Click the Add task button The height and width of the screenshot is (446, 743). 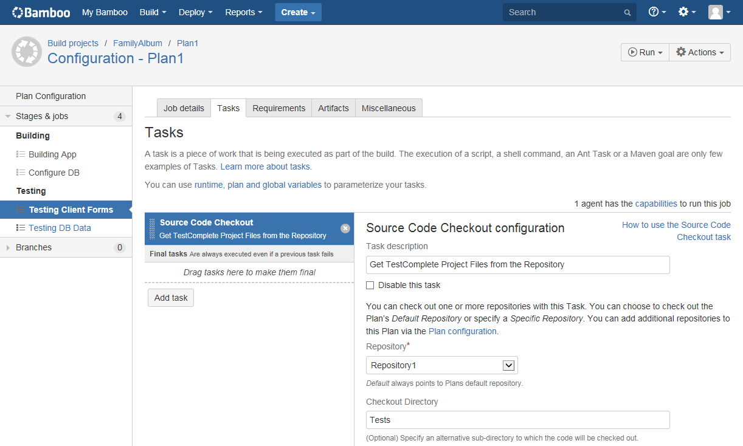click(170, 298)
